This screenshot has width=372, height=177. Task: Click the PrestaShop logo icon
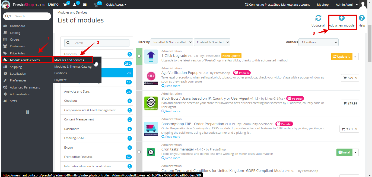[x=6, y=5]
